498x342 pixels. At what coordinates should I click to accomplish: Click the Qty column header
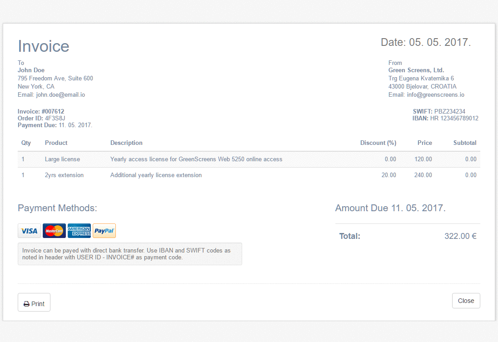[26, 143]
